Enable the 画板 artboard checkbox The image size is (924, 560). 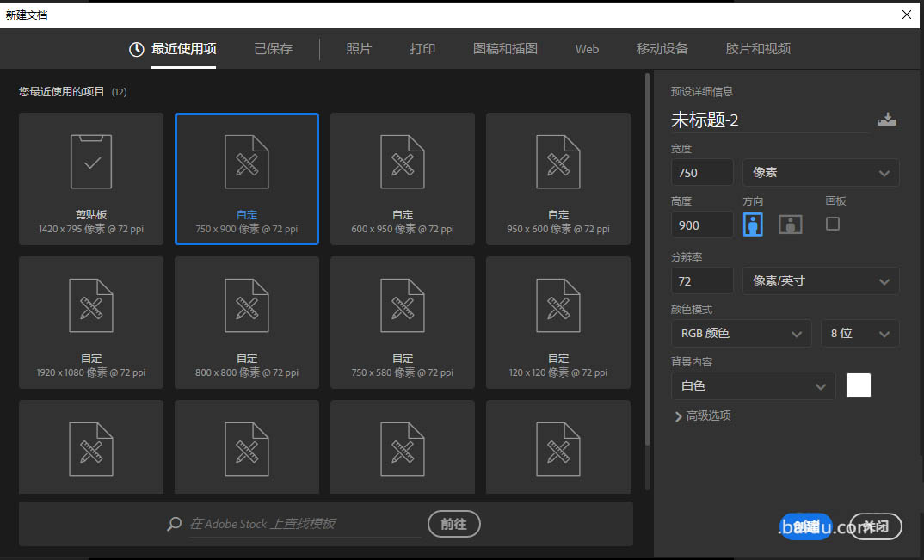831,224
